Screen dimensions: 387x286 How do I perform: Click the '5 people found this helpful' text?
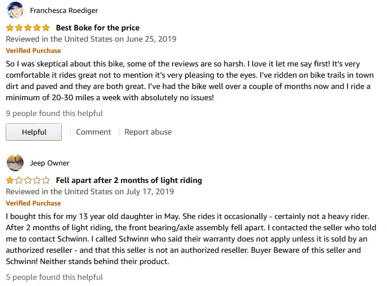point(55,277)
